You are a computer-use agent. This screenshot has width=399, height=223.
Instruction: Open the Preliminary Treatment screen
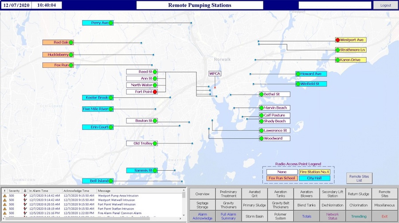228,194
